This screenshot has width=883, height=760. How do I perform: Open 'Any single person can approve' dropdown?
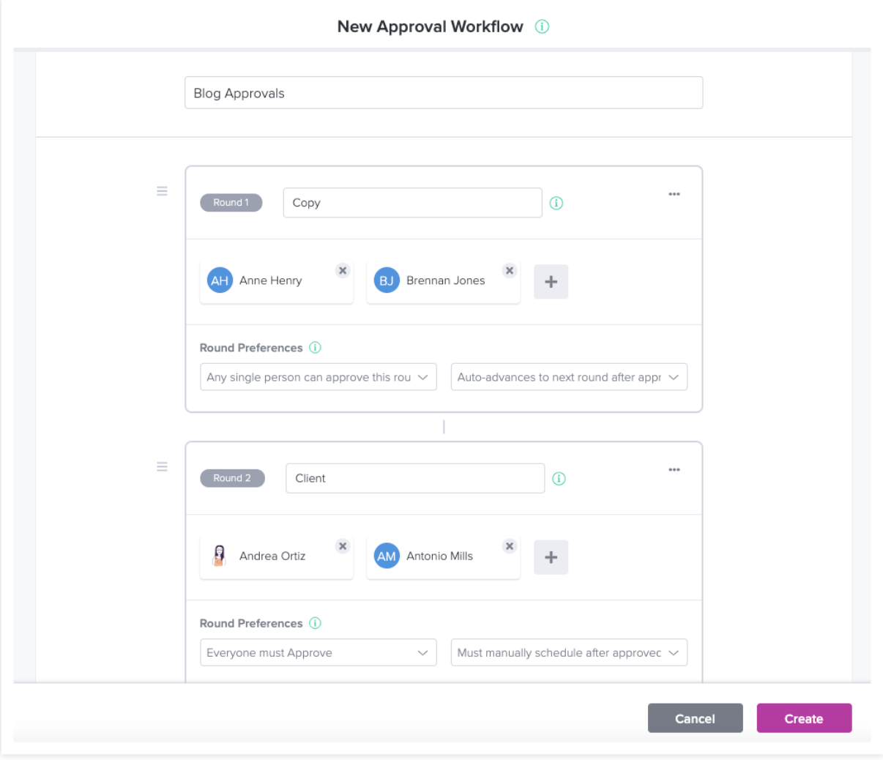coord(318,377)
